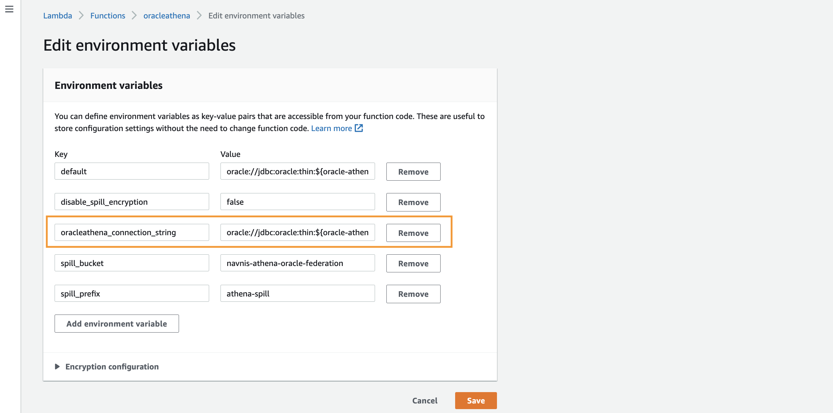
Task: Edit the navnis-athena-oracle-federation value field
Action: (297, 263)
